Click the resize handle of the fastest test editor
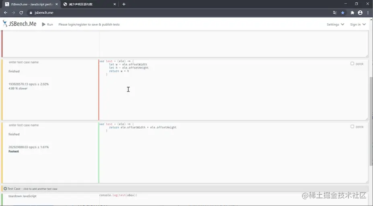Screen dimensions: 373x206 pyautogui.click(x=367, y=182)
